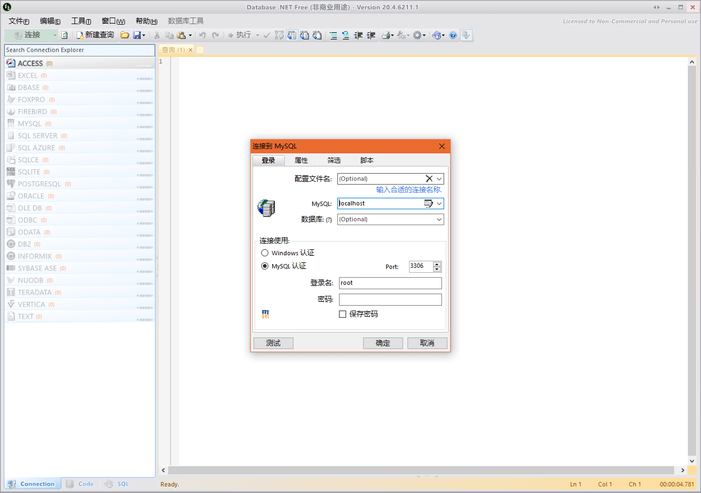Switch to the SQL bottom tab

pos(117,484)
